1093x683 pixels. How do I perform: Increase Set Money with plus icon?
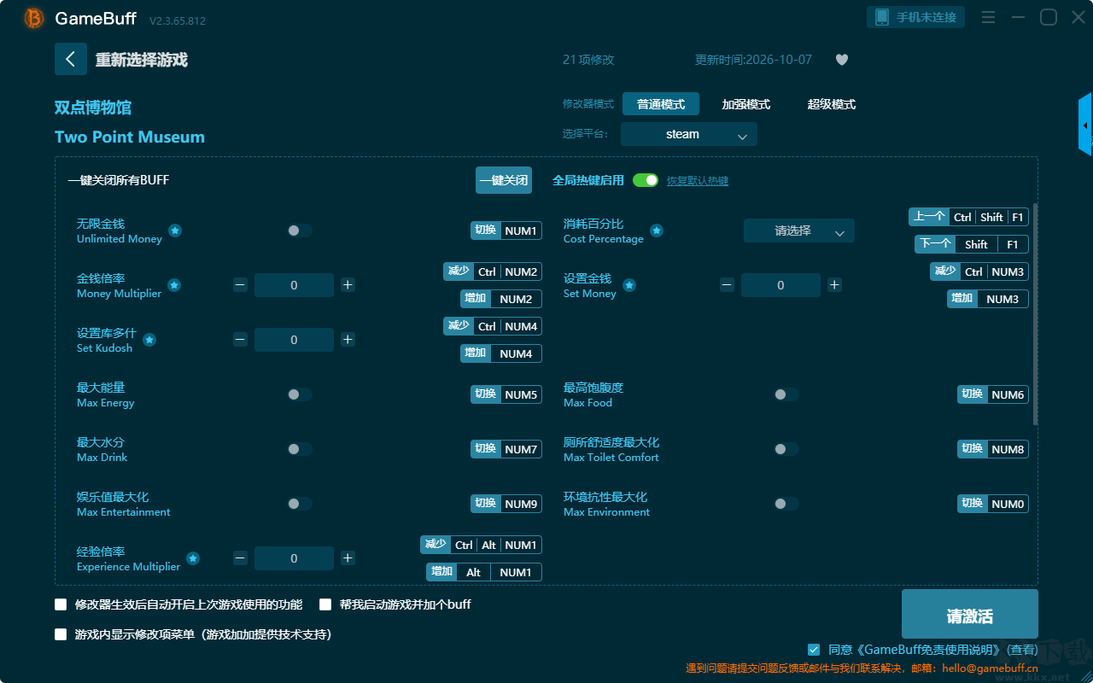click(x=834, y=285)
